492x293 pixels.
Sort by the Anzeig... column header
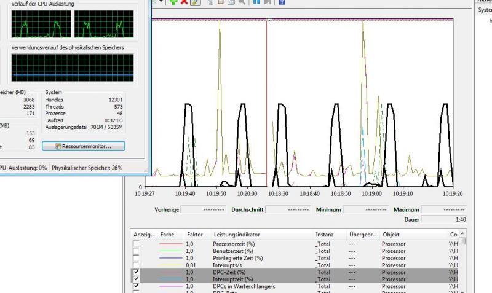coord(144,235)
